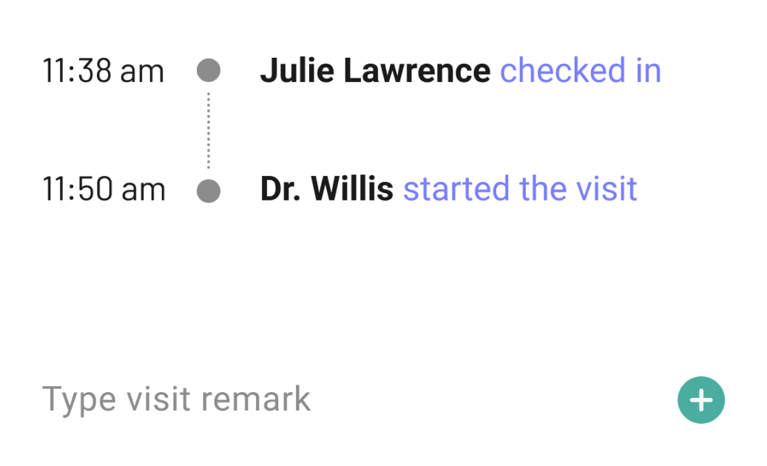View Julie Lawrence's patient profile
This screenshot has width=767, height=466.
(375, 71)
